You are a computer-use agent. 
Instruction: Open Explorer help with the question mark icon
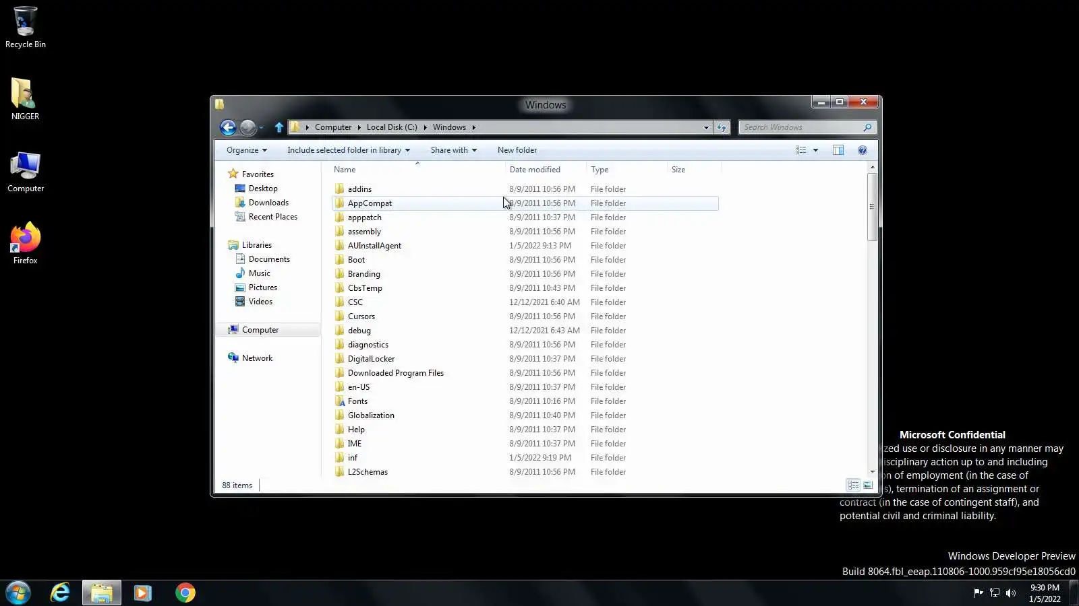(x=862, y=150)
